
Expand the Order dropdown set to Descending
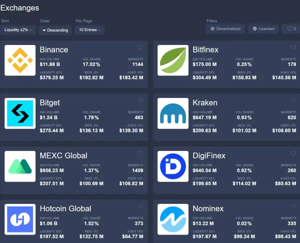[55, 30]
